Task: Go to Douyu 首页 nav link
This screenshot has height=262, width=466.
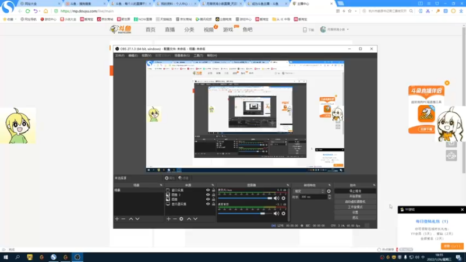Action: pos(150,30)
